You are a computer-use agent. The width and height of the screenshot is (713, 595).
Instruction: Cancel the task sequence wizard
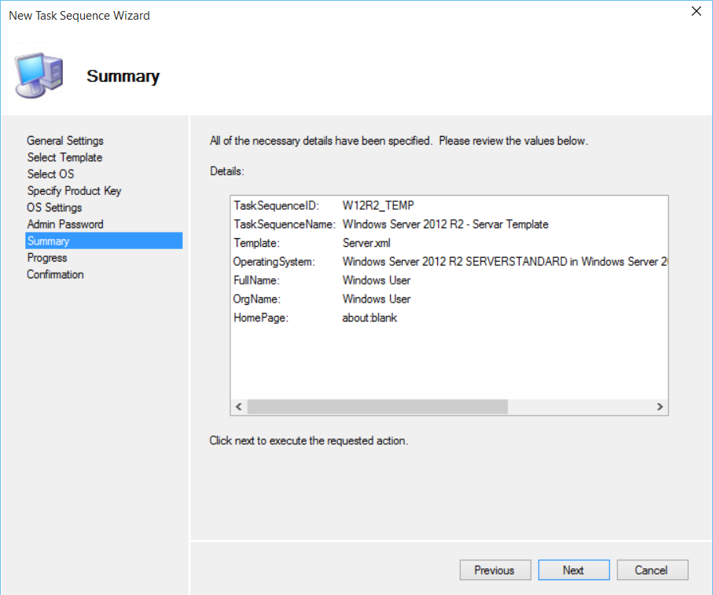click(652, 571)
